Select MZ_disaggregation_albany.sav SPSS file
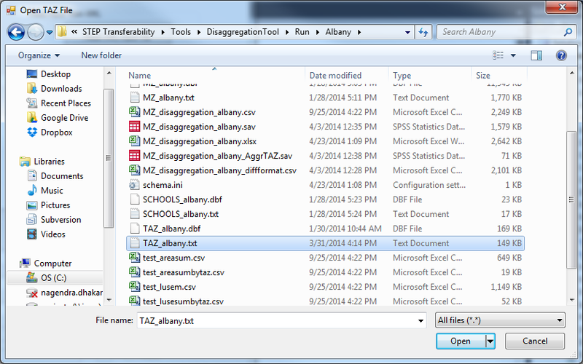 pyautogui.click(x=199, y=127)
